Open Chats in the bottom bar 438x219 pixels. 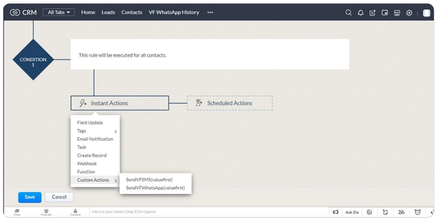17,212
